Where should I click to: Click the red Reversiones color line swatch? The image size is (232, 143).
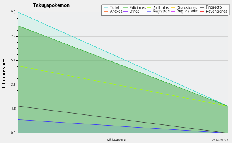(202, 11)
